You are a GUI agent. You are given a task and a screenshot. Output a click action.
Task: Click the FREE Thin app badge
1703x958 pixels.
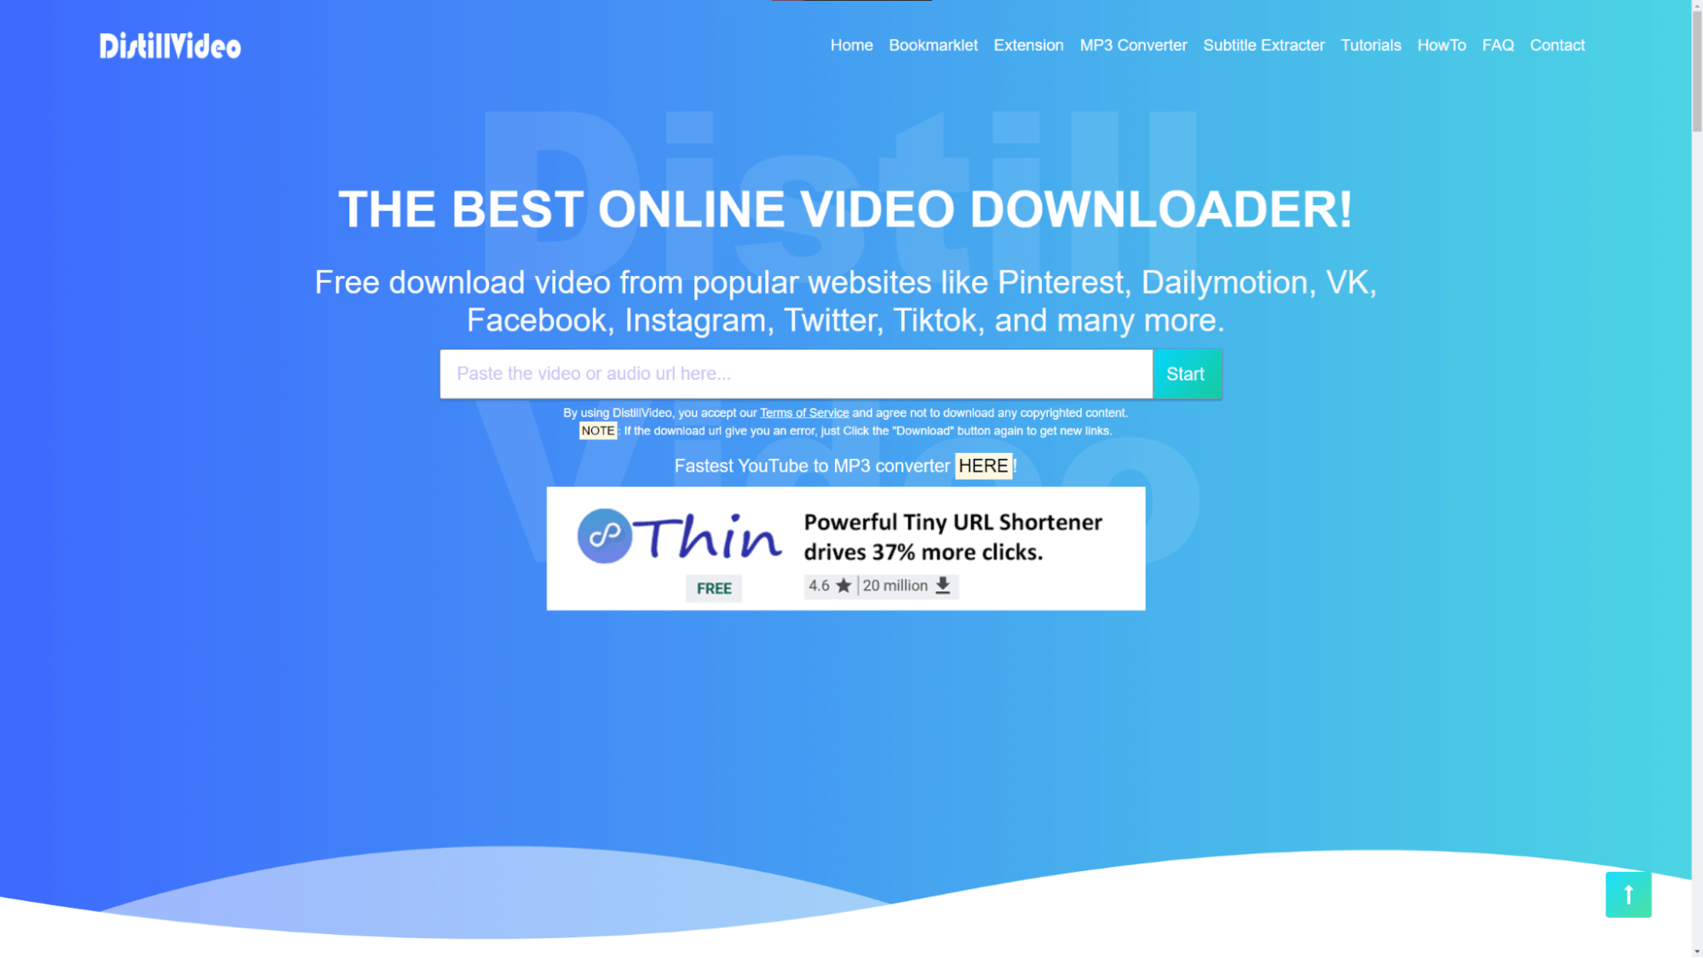tap(713, 588)
